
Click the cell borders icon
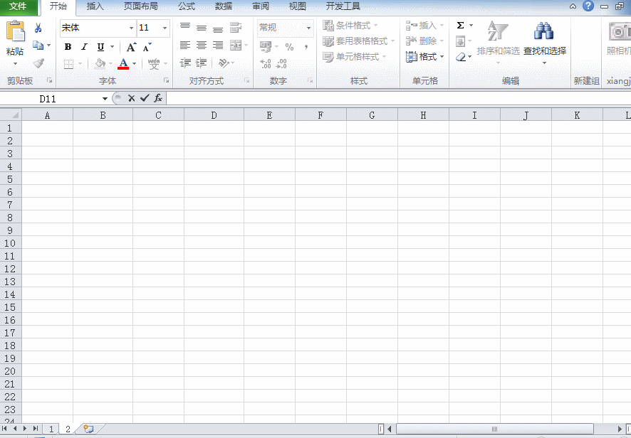[69, 63]
